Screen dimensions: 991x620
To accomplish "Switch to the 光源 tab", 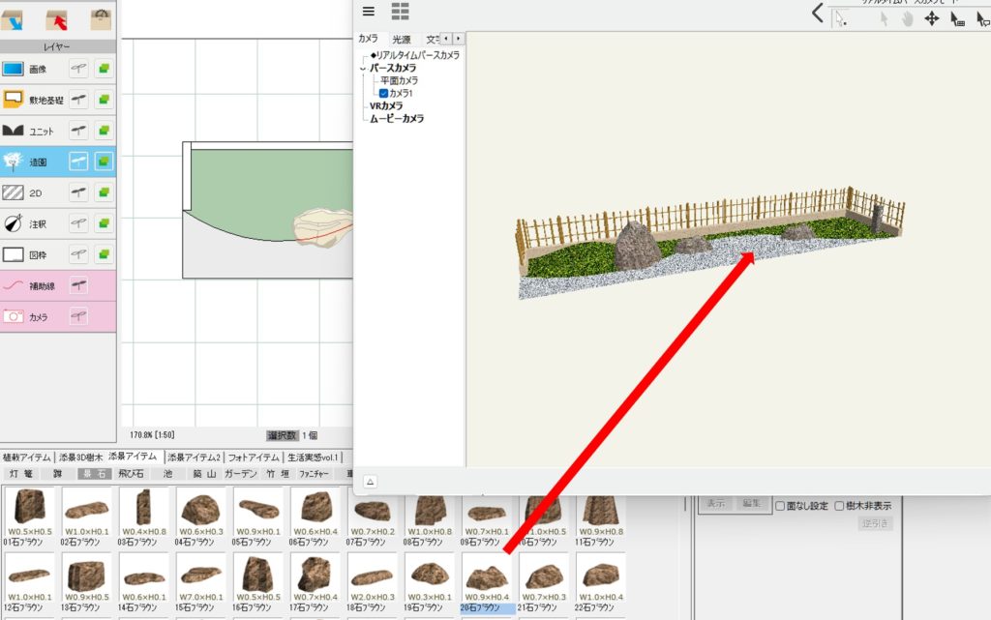I will point(401,40).
